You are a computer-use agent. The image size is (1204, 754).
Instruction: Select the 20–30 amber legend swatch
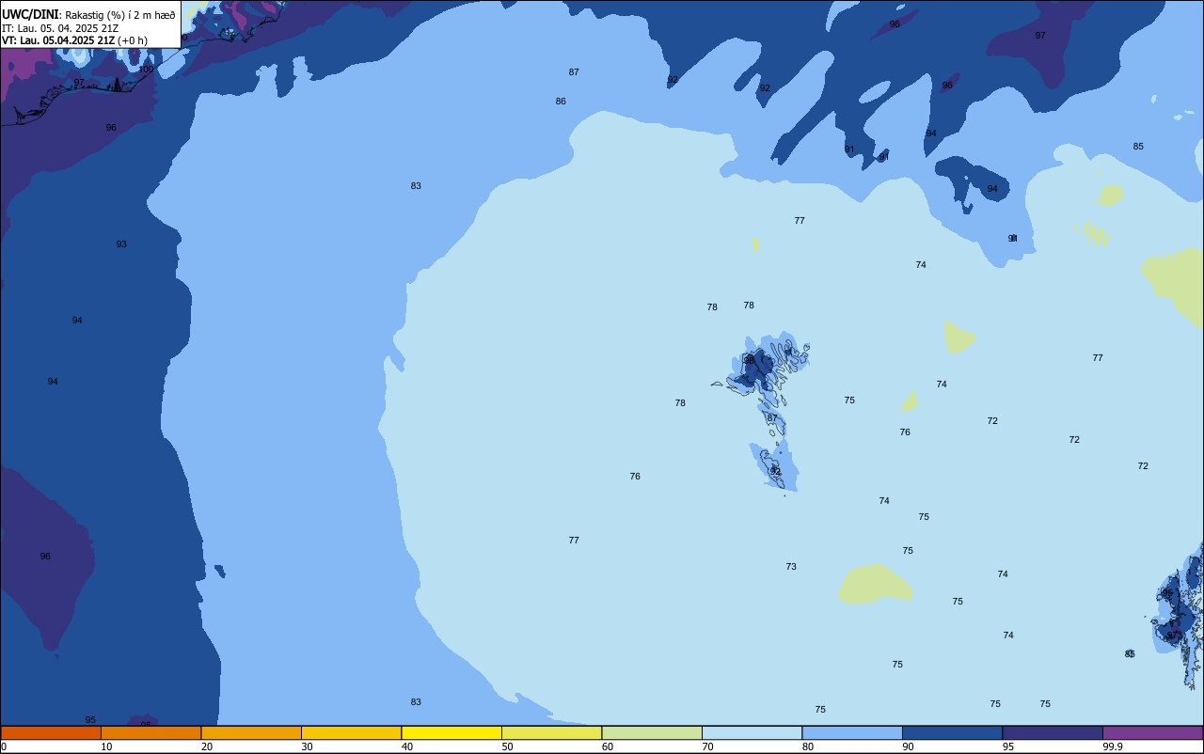pyautogui.click(x=251, y=732)
